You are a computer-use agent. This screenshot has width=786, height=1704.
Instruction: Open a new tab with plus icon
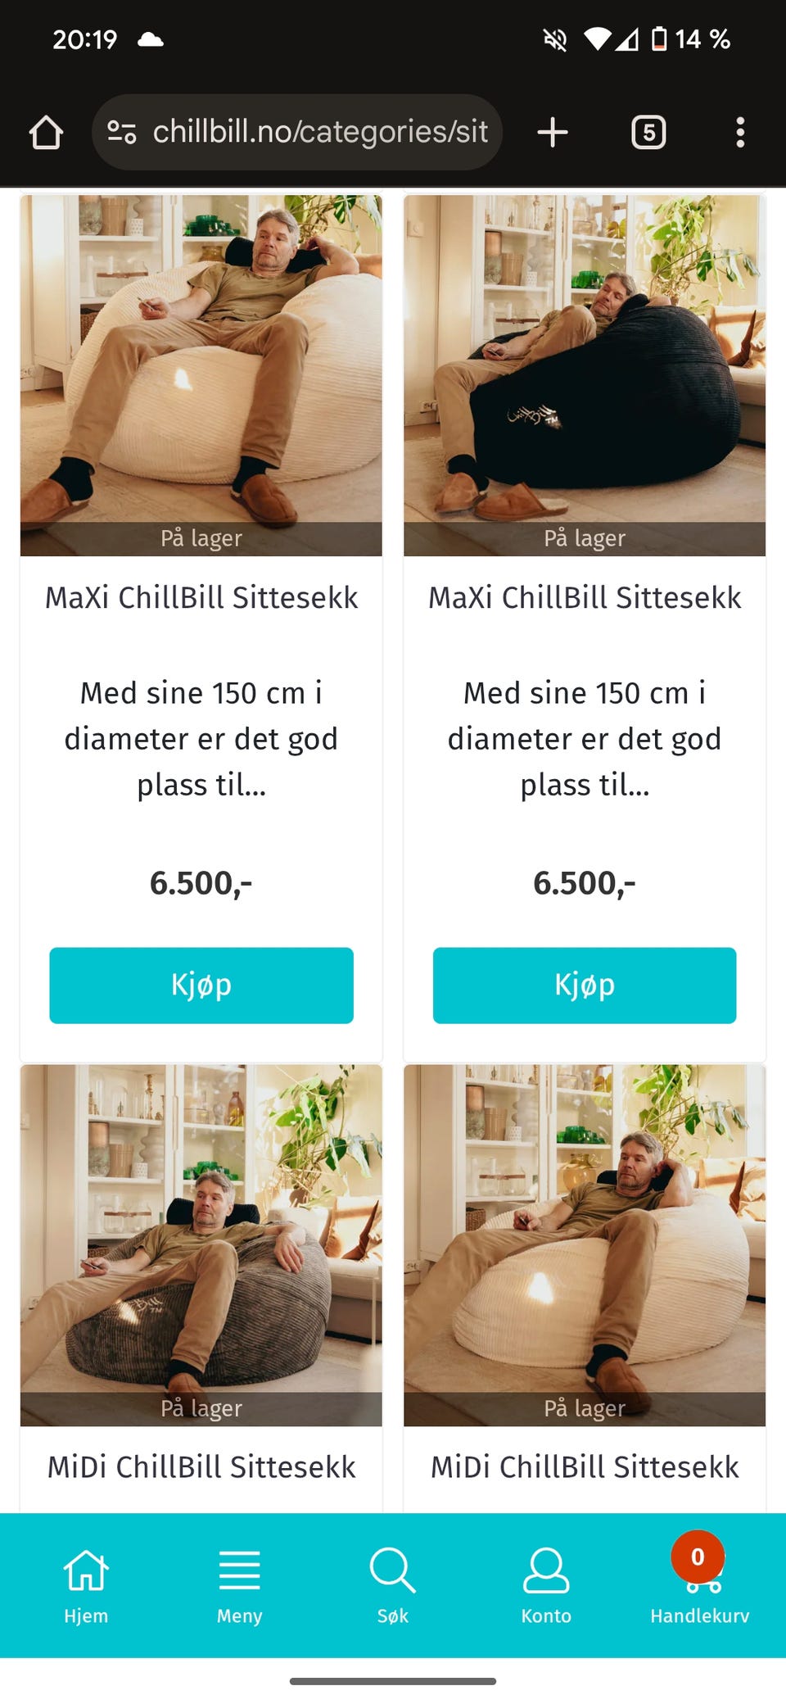(553, 132)
